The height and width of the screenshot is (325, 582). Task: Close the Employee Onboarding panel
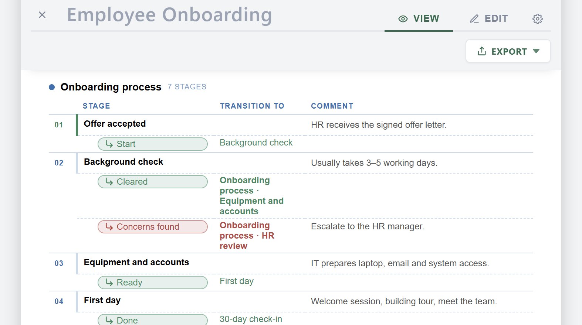pyautogui.click(x=42, y=15)
